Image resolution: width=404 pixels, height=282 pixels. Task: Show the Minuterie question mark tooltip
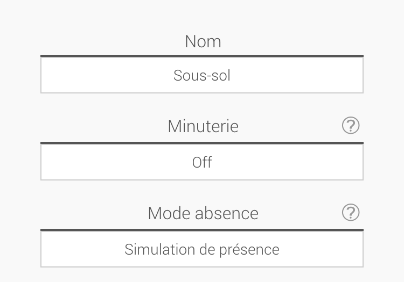click(x=351, y=126)
